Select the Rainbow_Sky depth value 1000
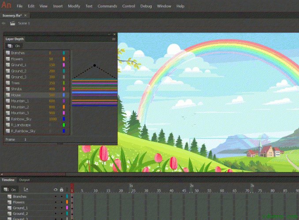This screenshot has width=299, height=220. point(53,119)
